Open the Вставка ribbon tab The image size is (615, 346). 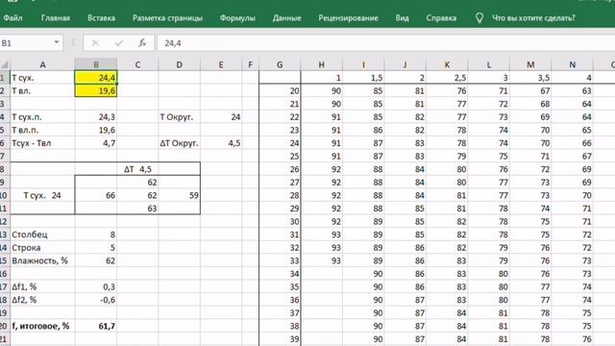coord(101,18)
